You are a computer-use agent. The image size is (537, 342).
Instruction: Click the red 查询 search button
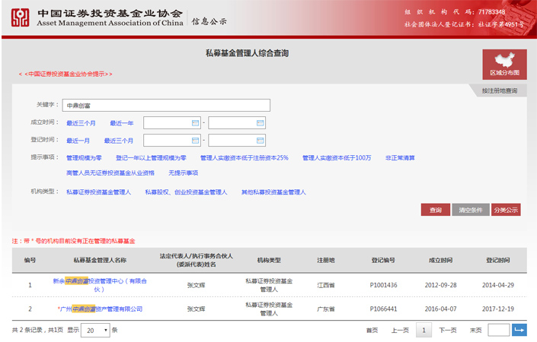[x=435, y=210]
